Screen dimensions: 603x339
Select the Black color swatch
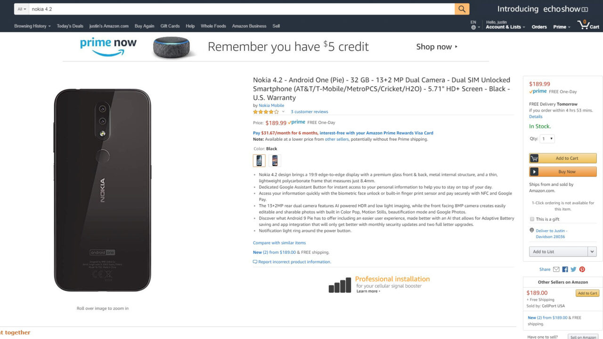click(259, 160)
